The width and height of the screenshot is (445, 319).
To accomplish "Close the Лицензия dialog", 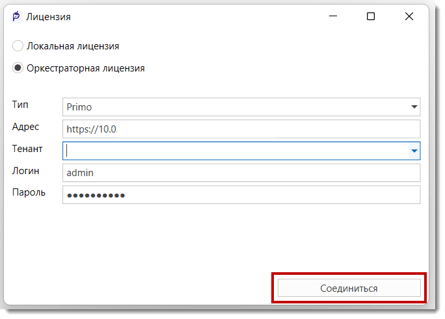I will [x=409, y=17].
